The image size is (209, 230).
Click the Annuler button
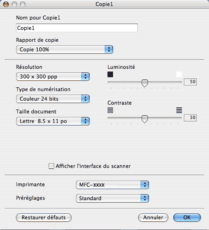coord(153,217)
